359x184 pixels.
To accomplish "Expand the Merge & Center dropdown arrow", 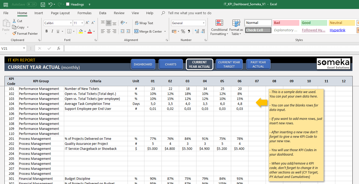I will pyautogui.click(x=165, y=31).
